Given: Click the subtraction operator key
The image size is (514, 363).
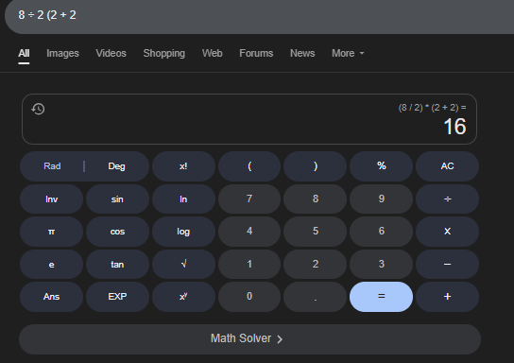Looking at the screenshot, I should [448, 265].
